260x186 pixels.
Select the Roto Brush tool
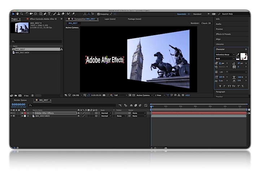[x=68, y=14]
